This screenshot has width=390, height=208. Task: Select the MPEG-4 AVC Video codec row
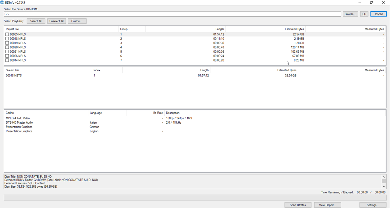pos(195,118)
